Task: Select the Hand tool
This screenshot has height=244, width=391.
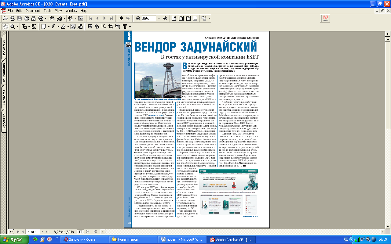Action: pos(5,27)
